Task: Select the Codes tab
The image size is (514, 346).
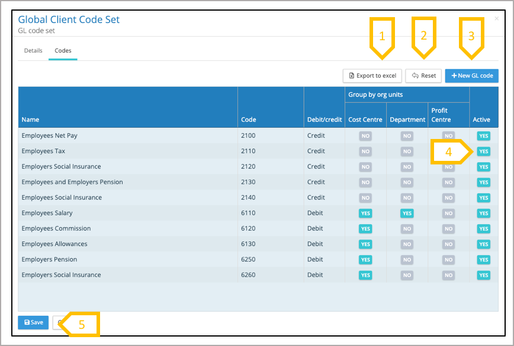Action: click(x=63, y=51)
